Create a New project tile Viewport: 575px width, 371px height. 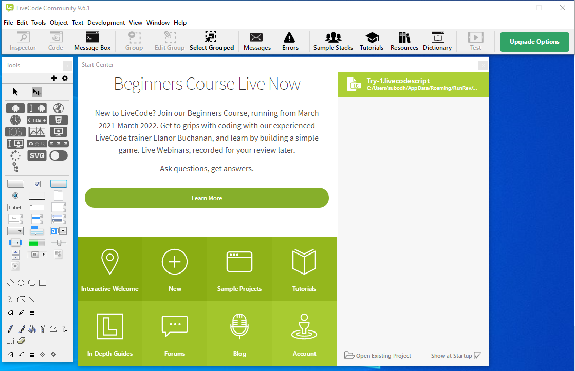pos(175,269)
